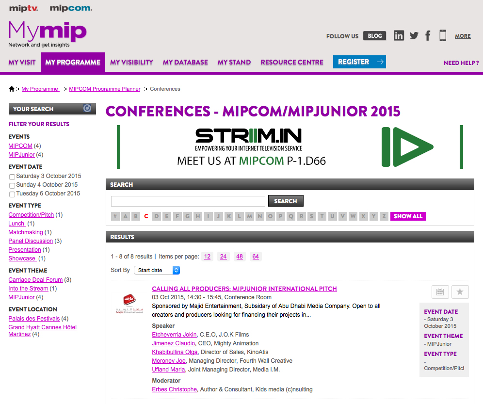Click the Register arrow button

click(359, 62)
